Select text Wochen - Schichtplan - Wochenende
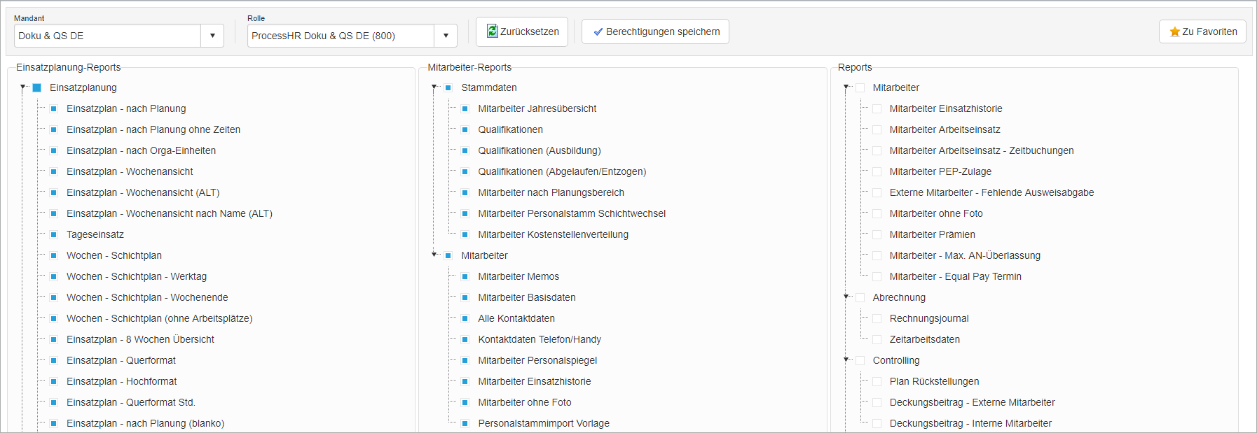The height and width of the screenshot is (433, 1257). pos(147,297)
